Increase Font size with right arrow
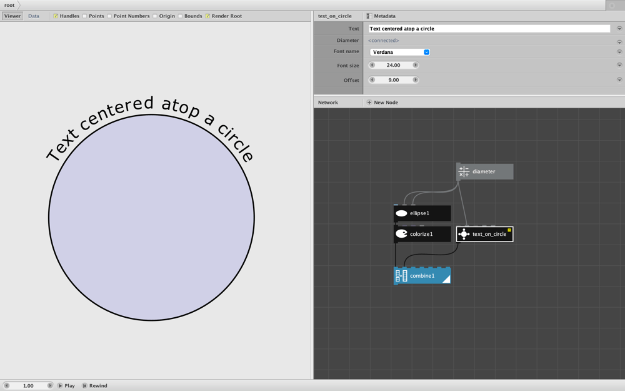The height and width of the screenshot is (391, 625). (x=415, y=65)
